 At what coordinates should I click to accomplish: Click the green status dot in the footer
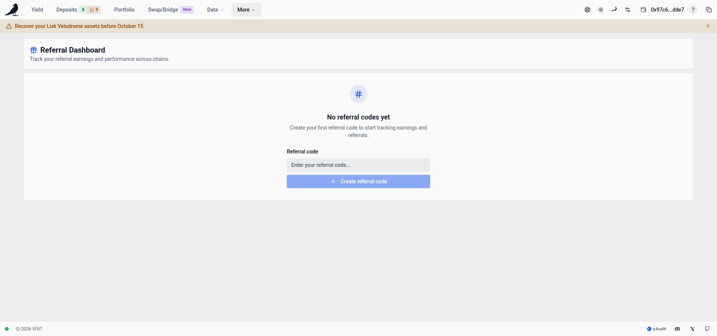pos(7,329)
